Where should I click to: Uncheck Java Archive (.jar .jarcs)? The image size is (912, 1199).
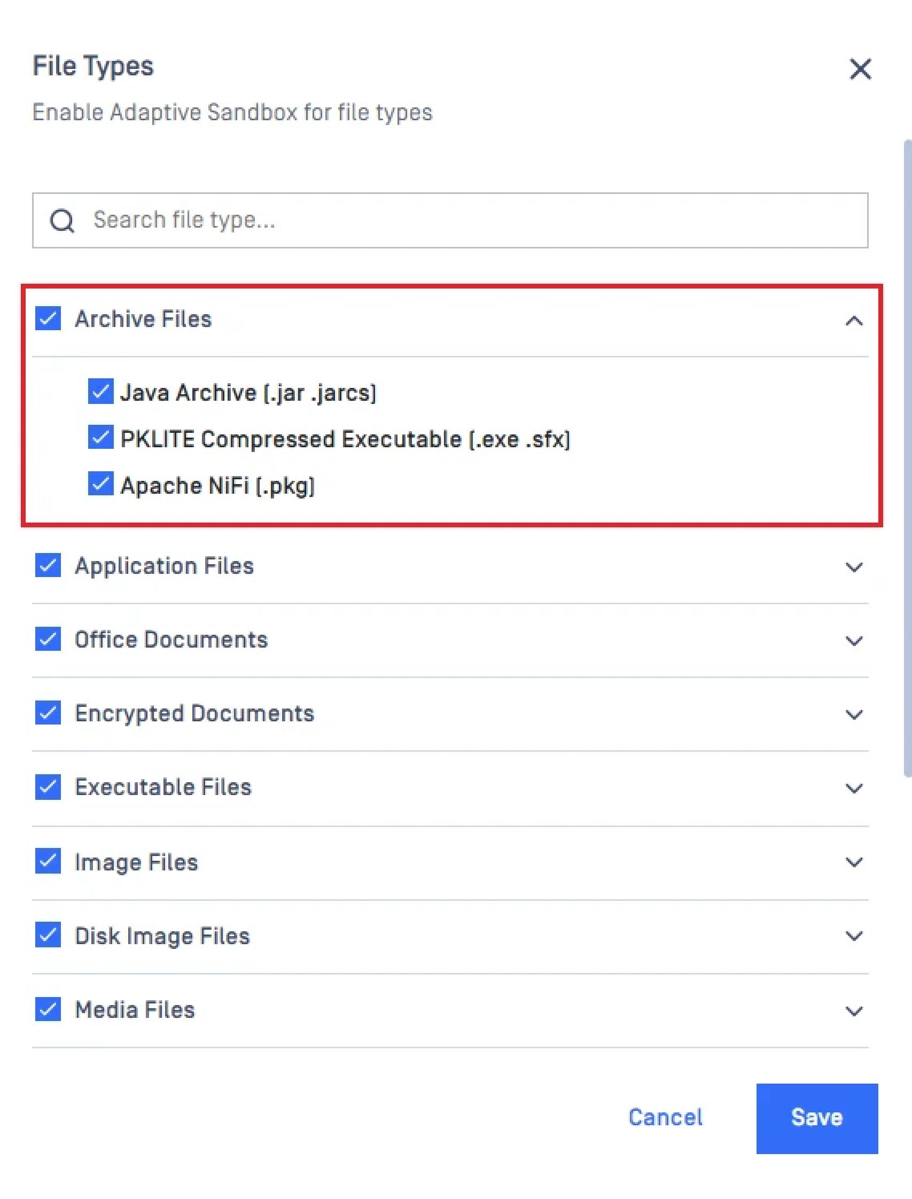100,391
